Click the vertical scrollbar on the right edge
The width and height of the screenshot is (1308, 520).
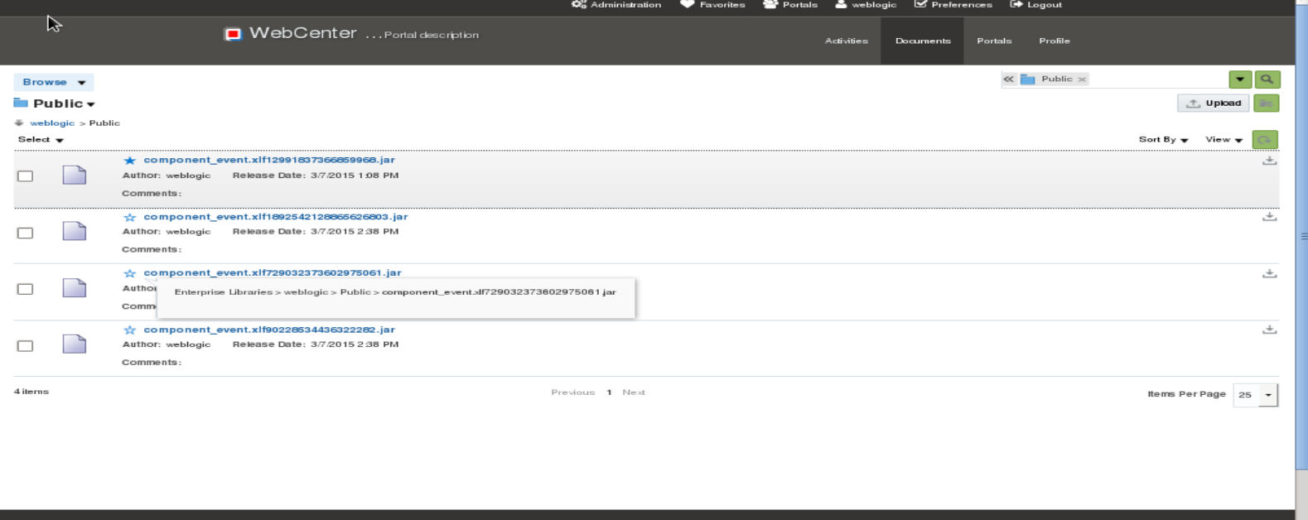coord(1301,236)
